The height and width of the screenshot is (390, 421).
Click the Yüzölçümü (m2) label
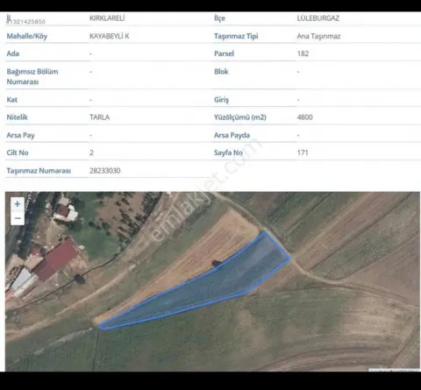coord(240,117)
